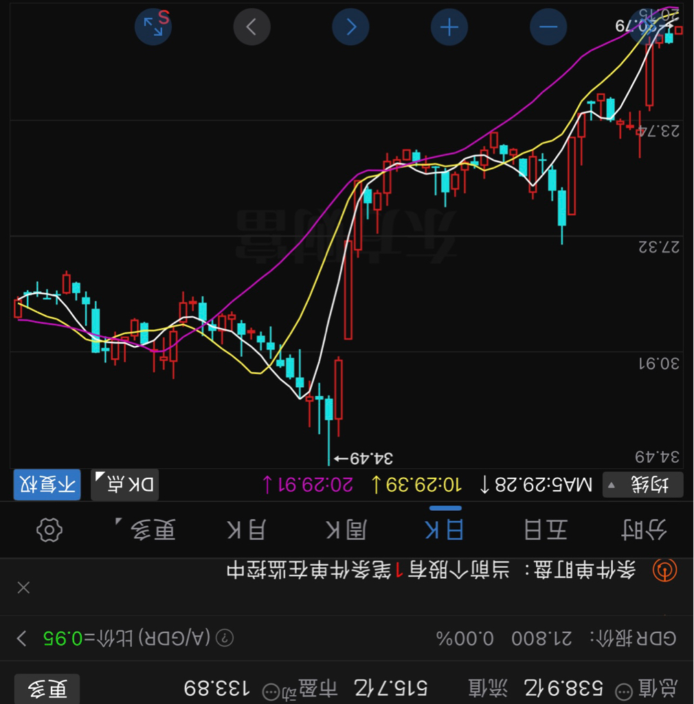Switch to the 五日 tab

click(546, 530)
